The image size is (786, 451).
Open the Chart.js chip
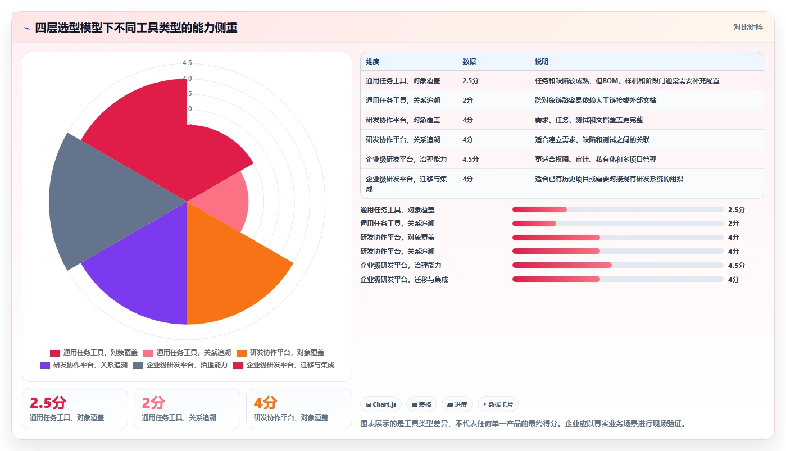tap(381, 404)
